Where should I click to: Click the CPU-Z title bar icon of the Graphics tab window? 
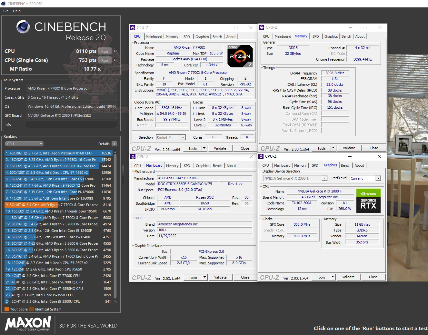coord(261,156)
